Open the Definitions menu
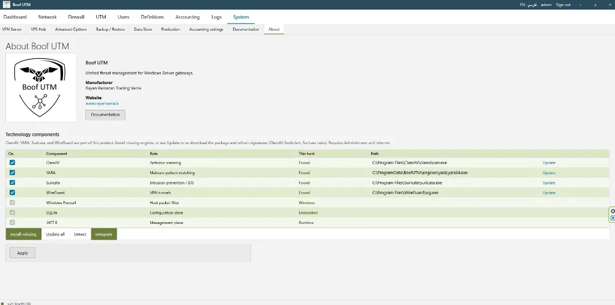This screenshot has width=615, height=305. pos(152,17)
